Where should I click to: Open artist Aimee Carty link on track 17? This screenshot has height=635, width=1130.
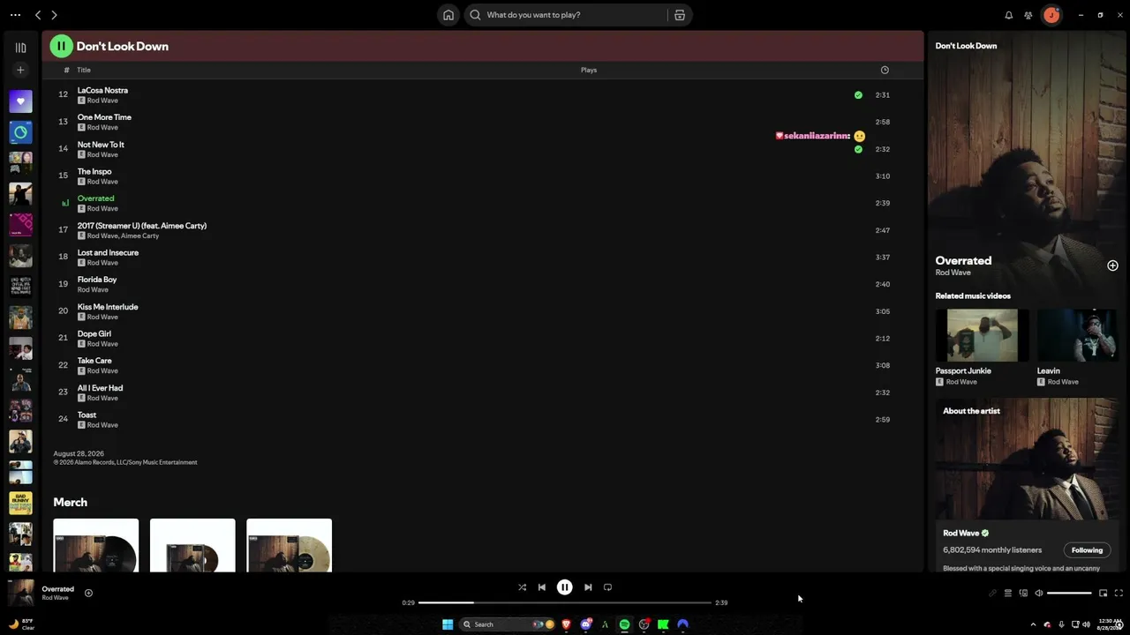[x=139, y=235]
